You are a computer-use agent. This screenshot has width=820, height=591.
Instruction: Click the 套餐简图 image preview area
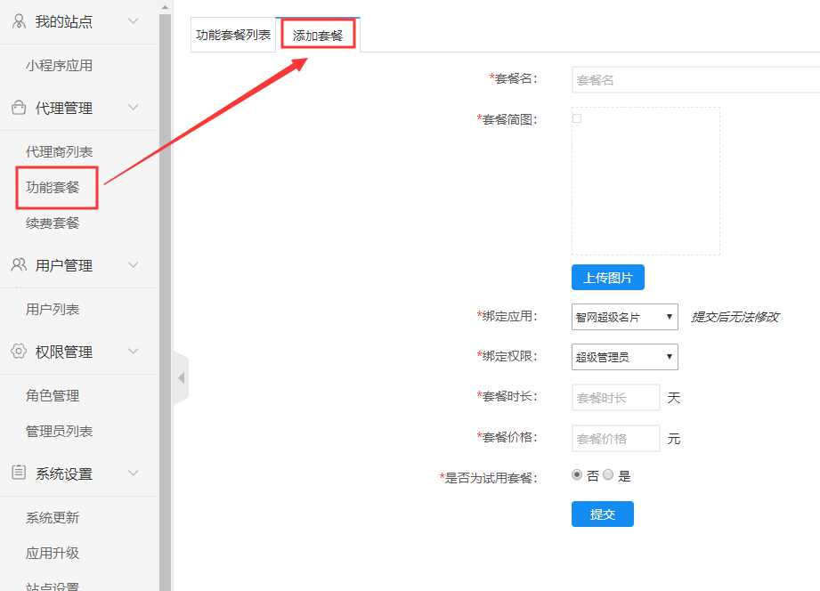pos(645,181)
